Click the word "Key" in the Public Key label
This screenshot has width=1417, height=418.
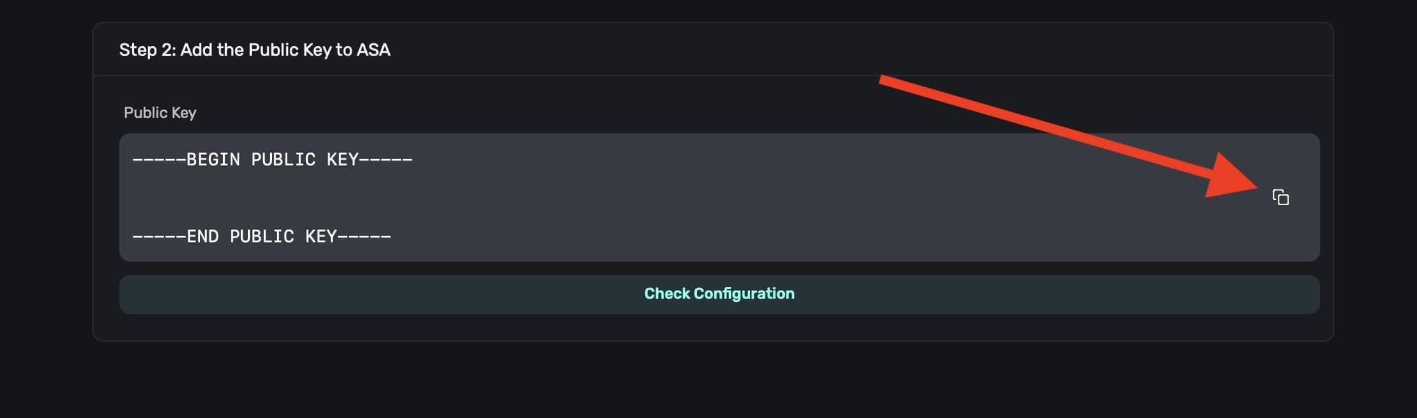[x=184, y=113]
